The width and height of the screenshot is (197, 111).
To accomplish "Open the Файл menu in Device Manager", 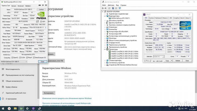I will click(104, 5).
